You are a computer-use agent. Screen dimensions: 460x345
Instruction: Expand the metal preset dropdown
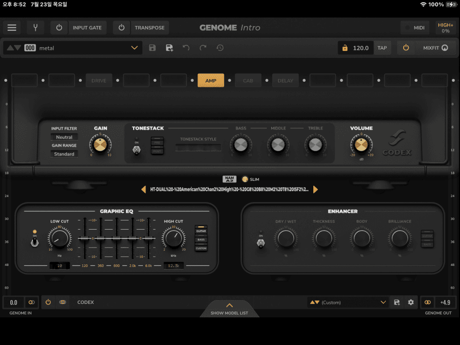(x=134, y=48)
